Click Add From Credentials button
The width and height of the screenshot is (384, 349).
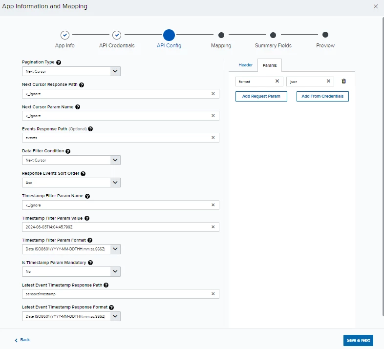click(x=322, y=96)
